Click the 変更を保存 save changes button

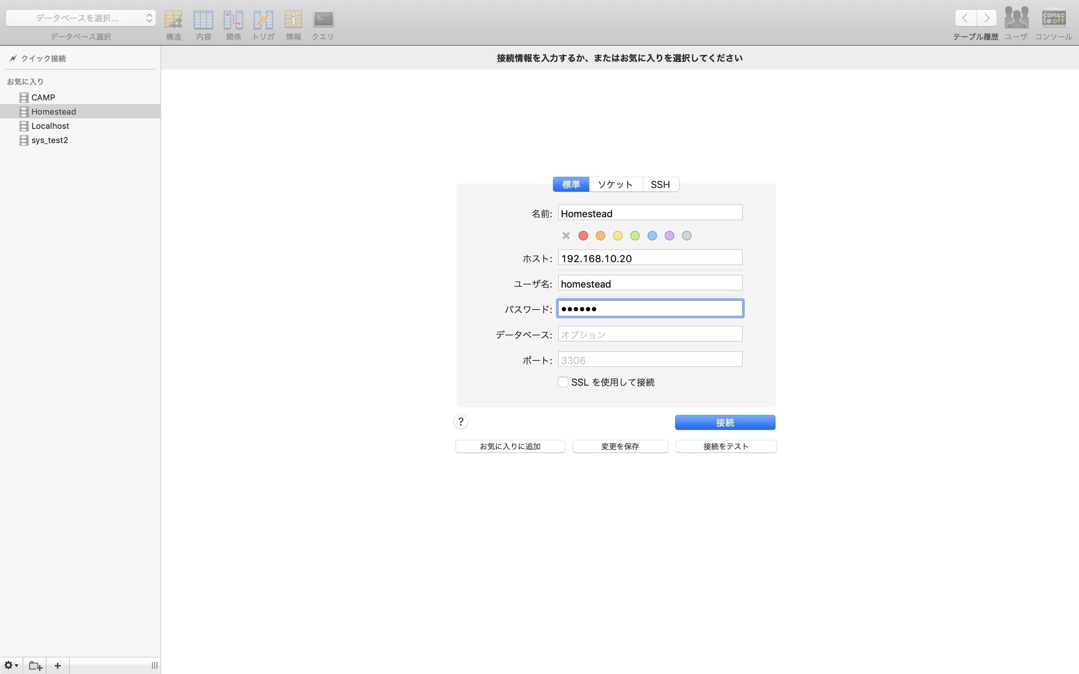[x=620, y=446]
